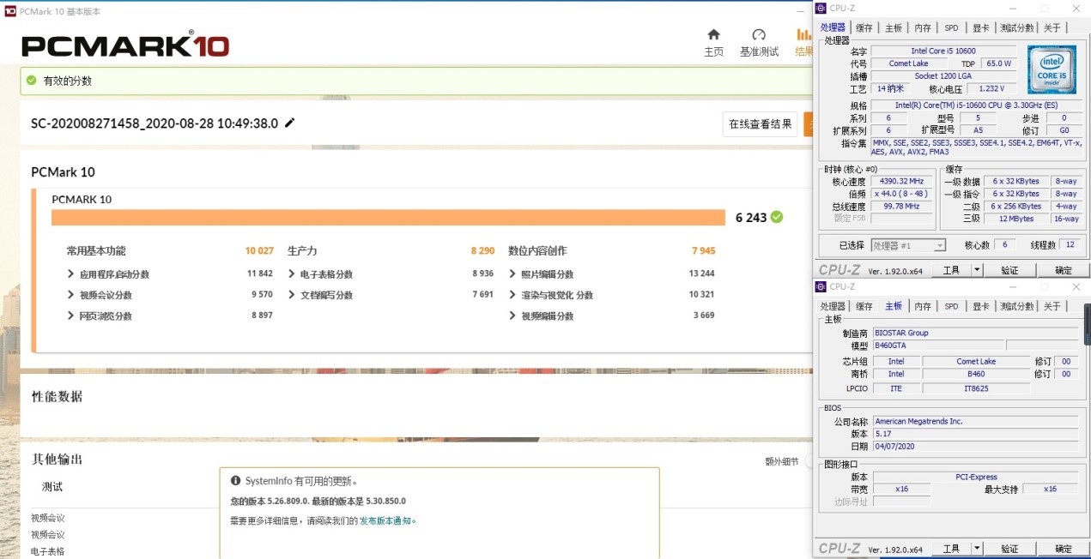Open the 基准测试 benchmark gauge icon
Viewport: 1091px width, 559px height.
pyautogui.click(x=759, y=35)
